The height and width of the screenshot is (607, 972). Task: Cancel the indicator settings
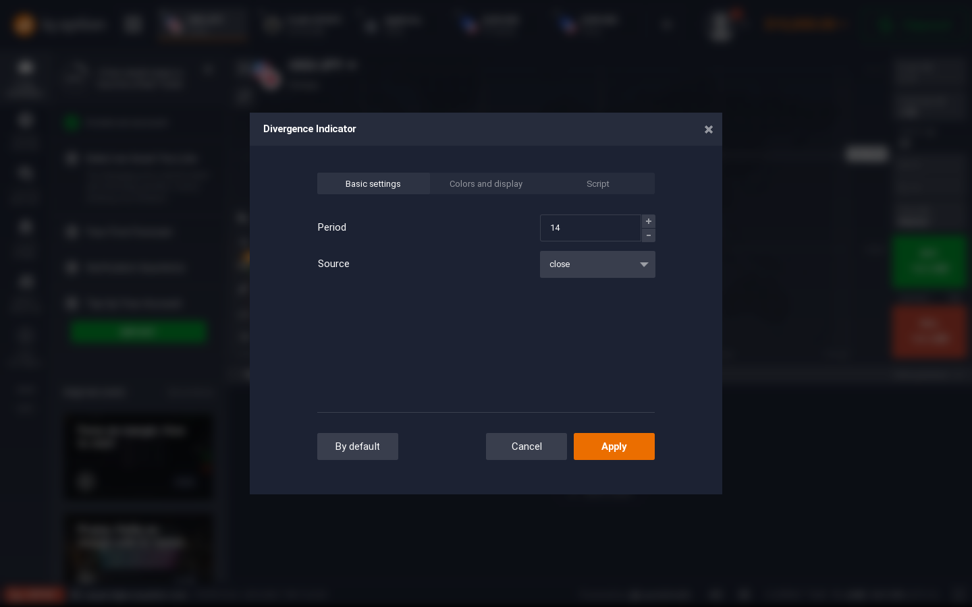526,446
